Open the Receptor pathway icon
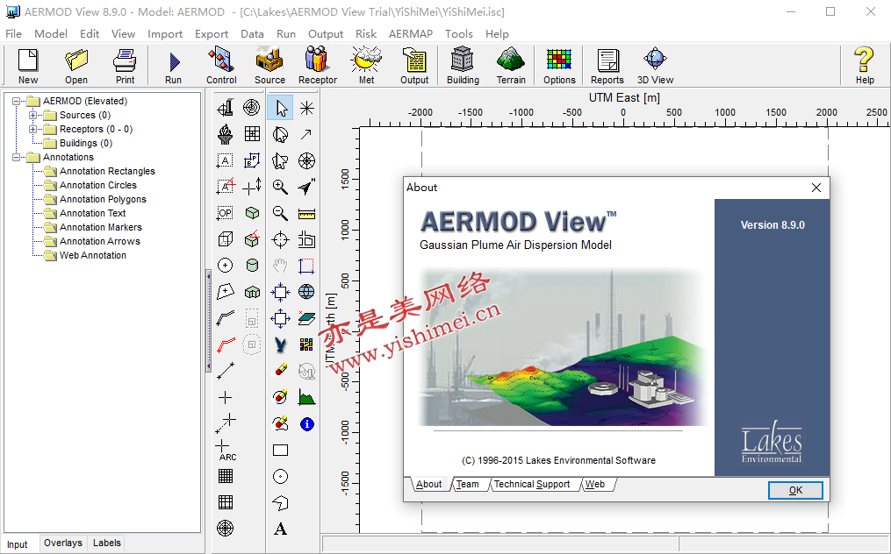The height and width of the screenshot is (554, 891). tap(318, 66)
